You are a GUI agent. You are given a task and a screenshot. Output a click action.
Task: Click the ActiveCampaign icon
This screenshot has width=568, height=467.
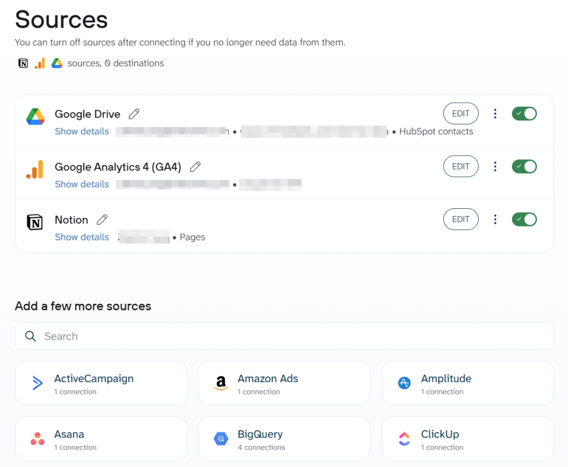click(37, 383)
